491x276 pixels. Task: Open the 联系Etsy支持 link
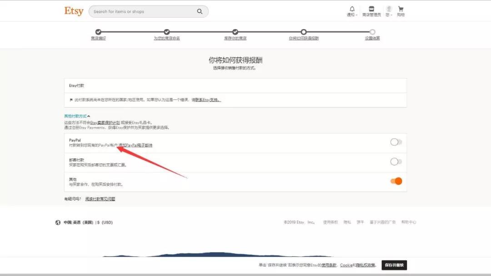[x=208, y=100]
